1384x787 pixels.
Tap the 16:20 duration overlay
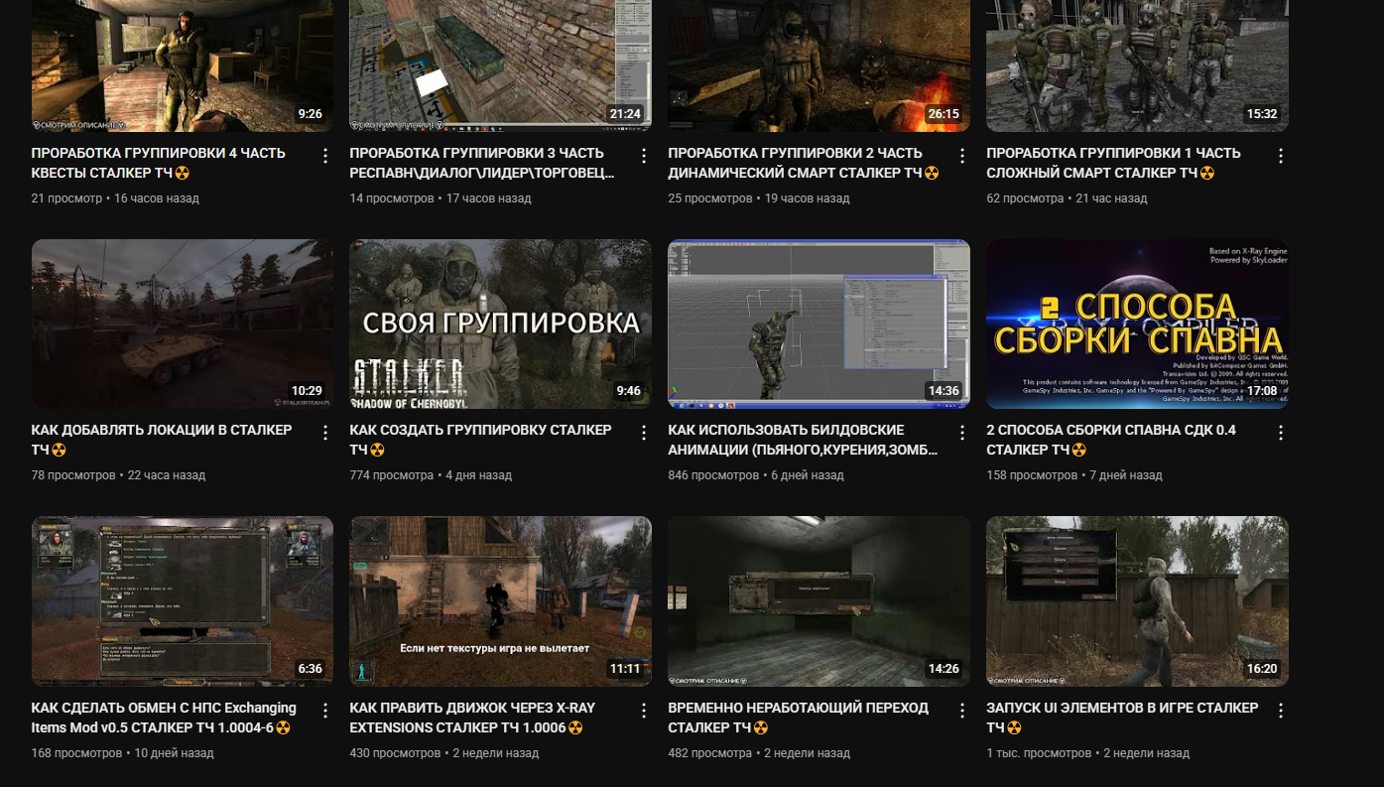pos(1262,669)
